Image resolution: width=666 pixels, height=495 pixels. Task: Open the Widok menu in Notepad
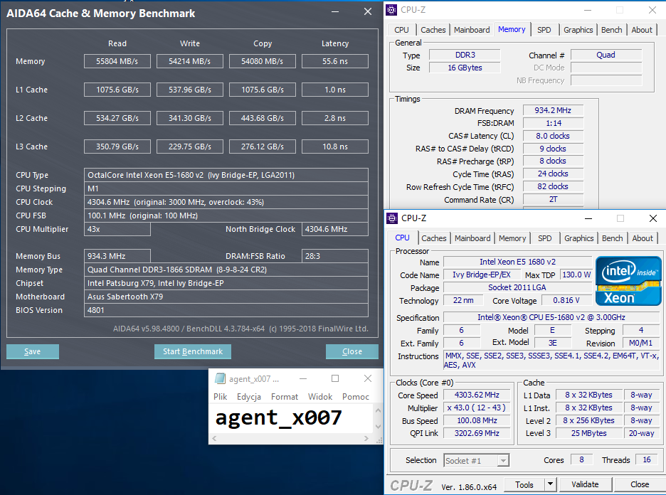tap(319, 397)
